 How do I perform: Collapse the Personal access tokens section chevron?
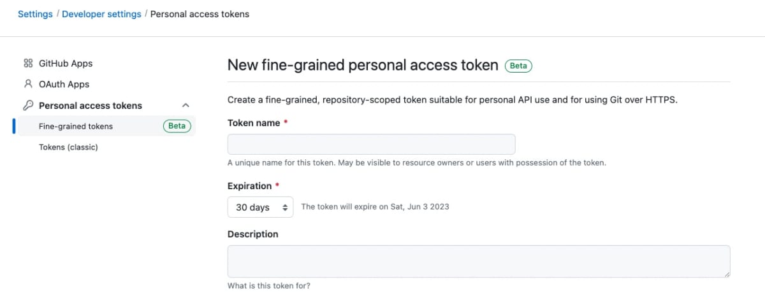coord(186,106)
